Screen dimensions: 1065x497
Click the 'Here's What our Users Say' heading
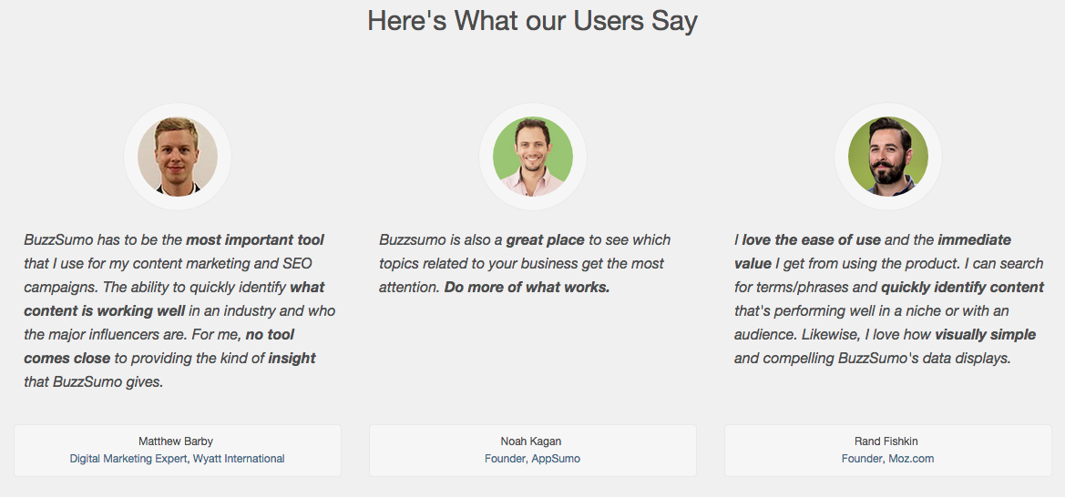[532, 21]
